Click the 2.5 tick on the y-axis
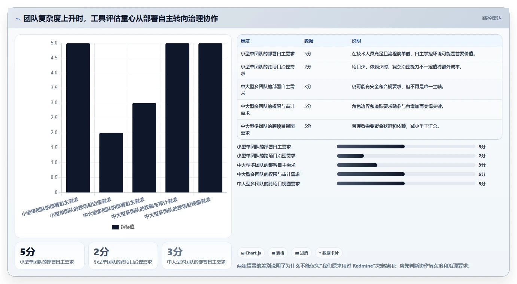The width and height of the screenshot is (517, 284). (x=54, y=118)
